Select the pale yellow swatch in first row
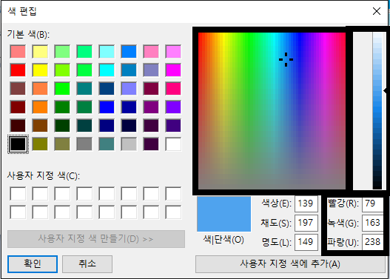The width and height of the screenshot is (390, 279). 40,52
